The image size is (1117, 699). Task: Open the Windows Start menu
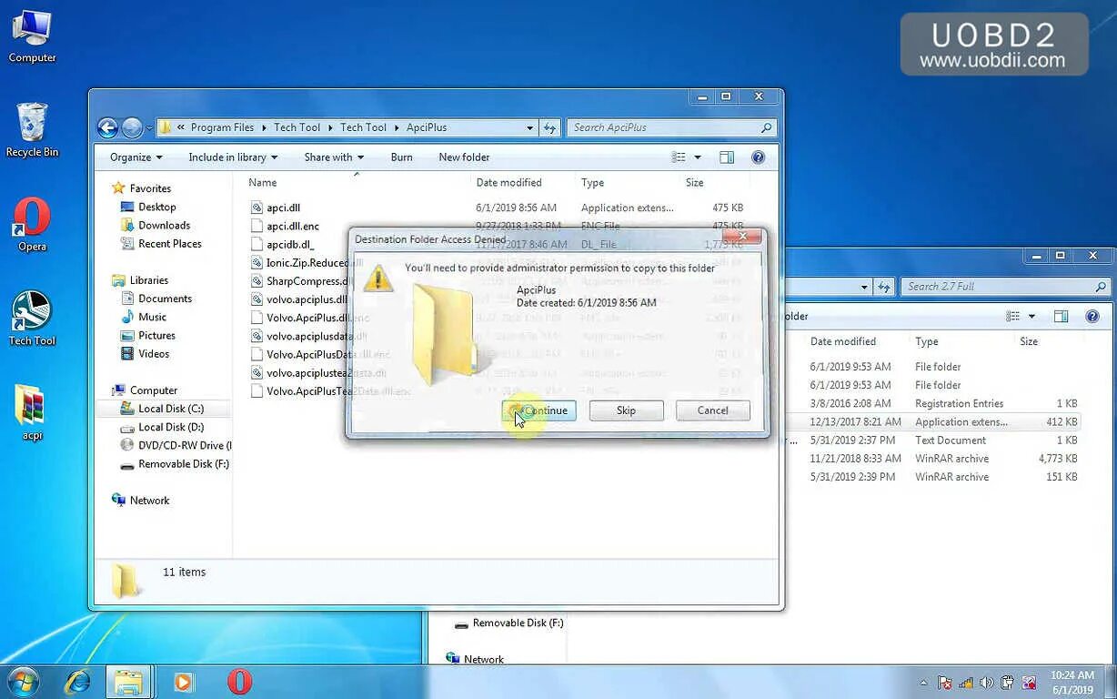[x=23, y=682]
